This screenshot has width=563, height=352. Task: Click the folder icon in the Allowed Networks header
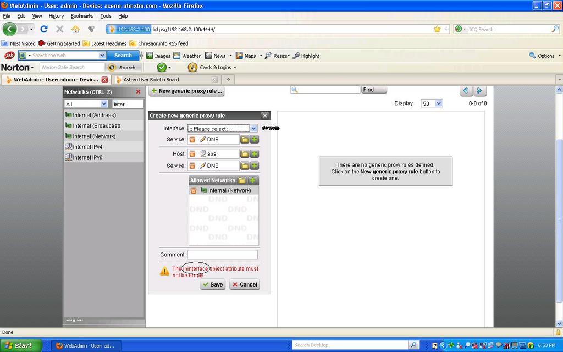(242, 180)
